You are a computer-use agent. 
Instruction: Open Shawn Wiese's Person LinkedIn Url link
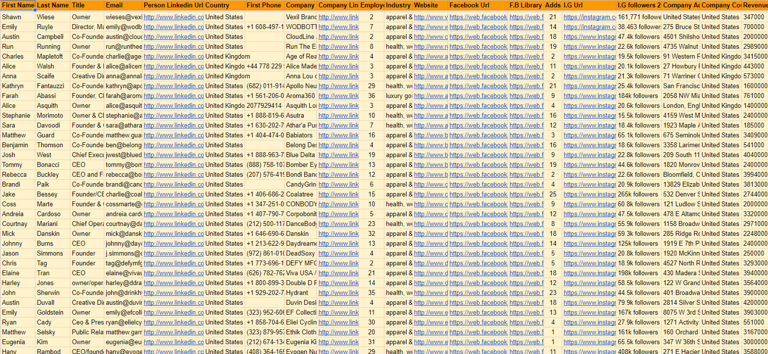click(x=173, y=17)
